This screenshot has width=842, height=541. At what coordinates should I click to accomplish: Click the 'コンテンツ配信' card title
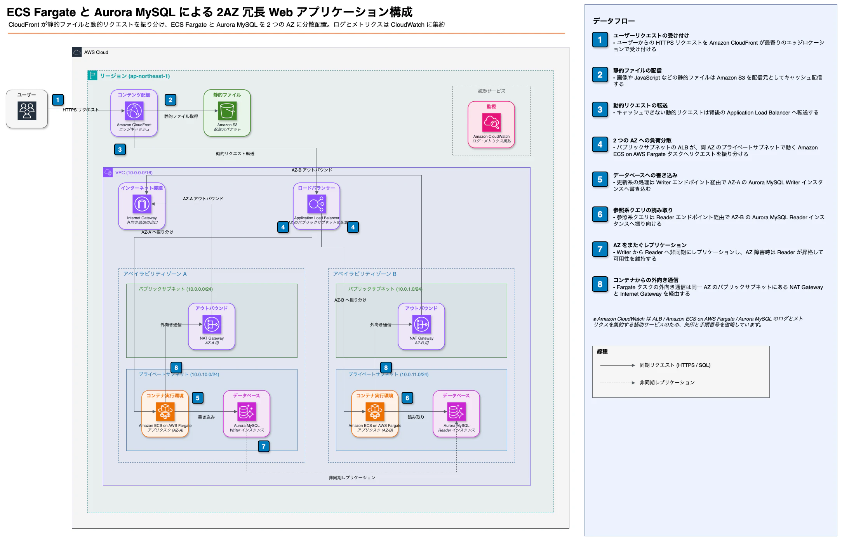click(134, 95)
